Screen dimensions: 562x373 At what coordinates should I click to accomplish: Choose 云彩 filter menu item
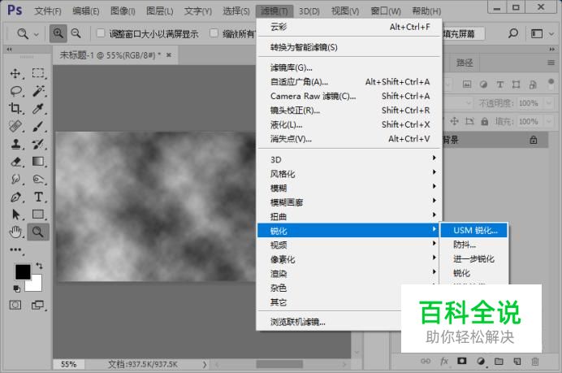point(349,27)
